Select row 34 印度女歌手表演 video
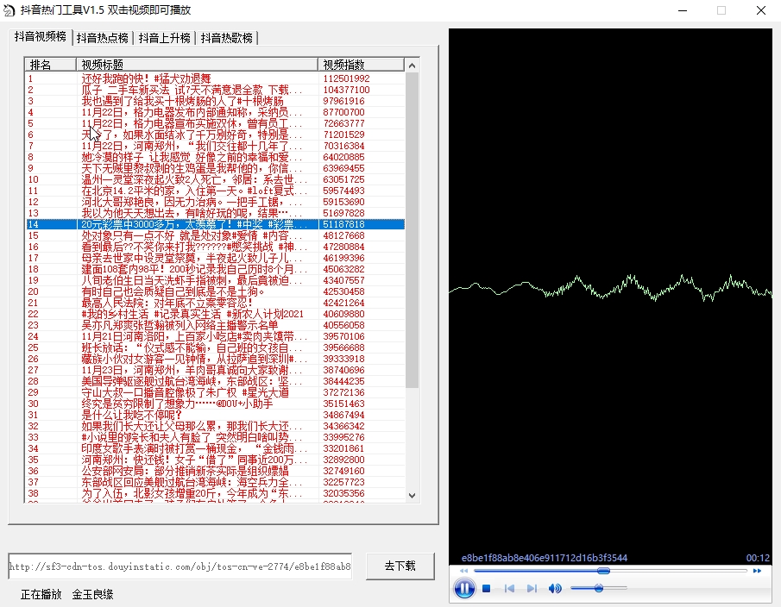The width and height of the screenshot is (781, 607). (215, 448)
